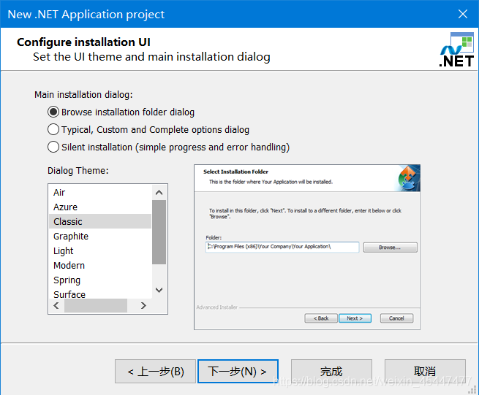The width and height of the screenshot is (479, 395).
Task: Click < Back button in preview dialog
Action: pyautogui.click(x=321, y=318)
